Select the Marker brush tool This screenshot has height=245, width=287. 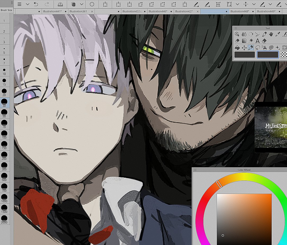(x=264, y=34)
